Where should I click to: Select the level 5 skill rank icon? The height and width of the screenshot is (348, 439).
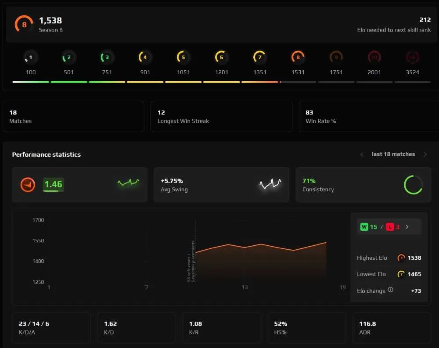click(183, 57)
